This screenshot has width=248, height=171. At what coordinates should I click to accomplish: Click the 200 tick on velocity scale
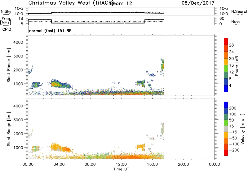233,108
